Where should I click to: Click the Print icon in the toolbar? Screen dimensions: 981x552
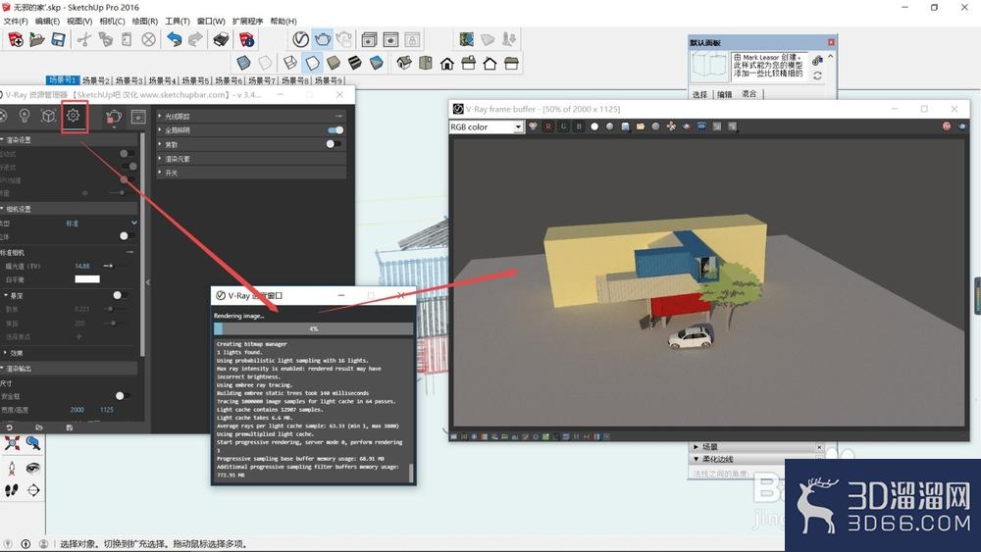221,40
